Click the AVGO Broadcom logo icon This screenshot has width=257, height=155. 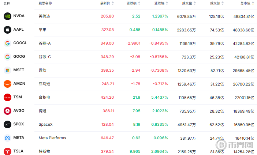point(7,111)
